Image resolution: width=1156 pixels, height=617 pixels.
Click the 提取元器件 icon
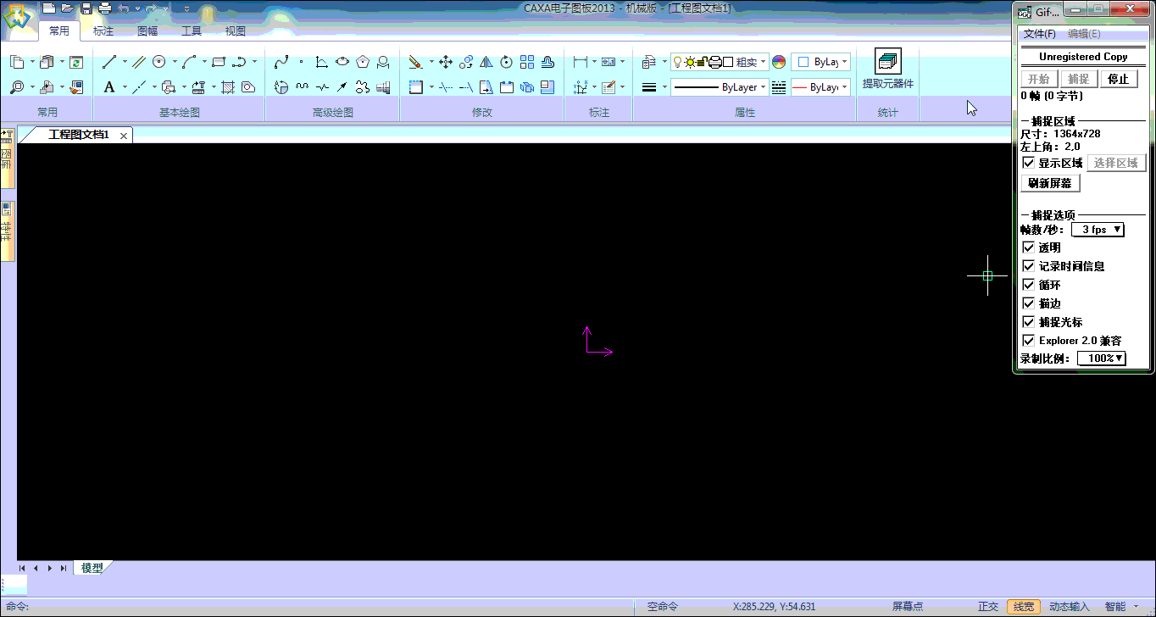pyautogui.click(x=887, y=63)
